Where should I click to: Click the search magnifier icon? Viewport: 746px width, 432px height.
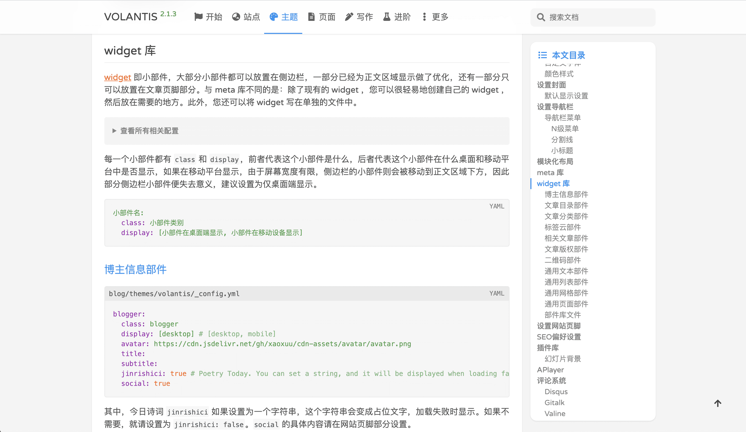(x=541, y=17)
